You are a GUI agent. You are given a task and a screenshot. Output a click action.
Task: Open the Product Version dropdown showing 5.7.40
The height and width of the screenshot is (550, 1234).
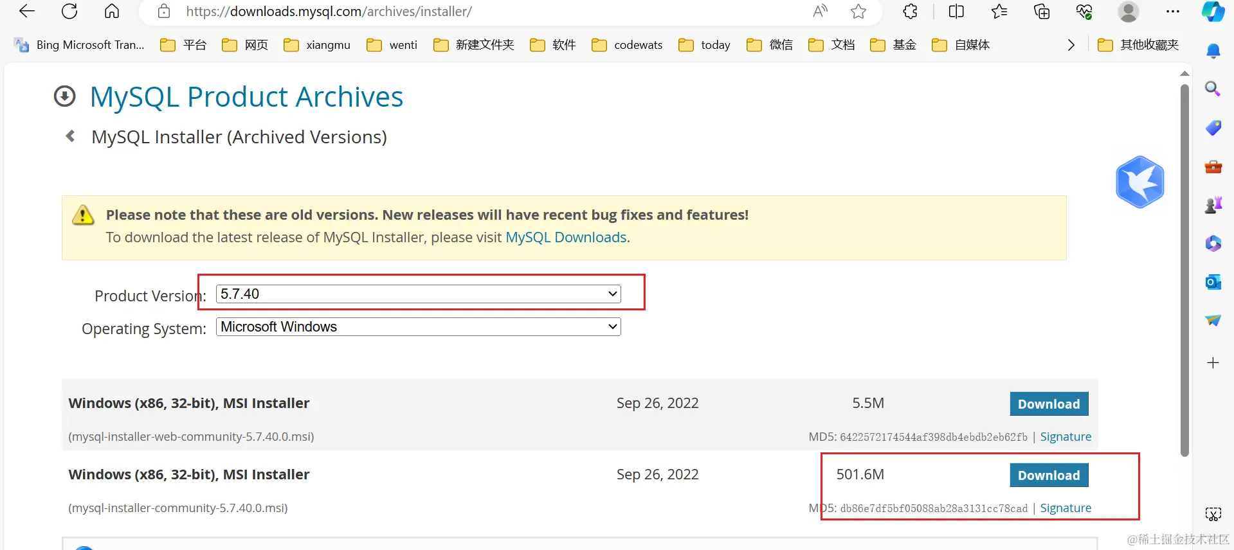coord(418,294)
